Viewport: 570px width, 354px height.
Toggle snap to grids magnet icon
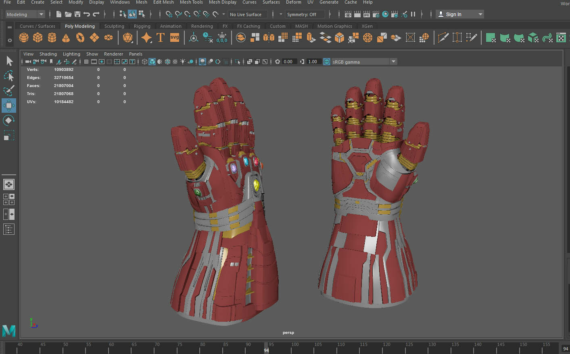click(169, 14)
